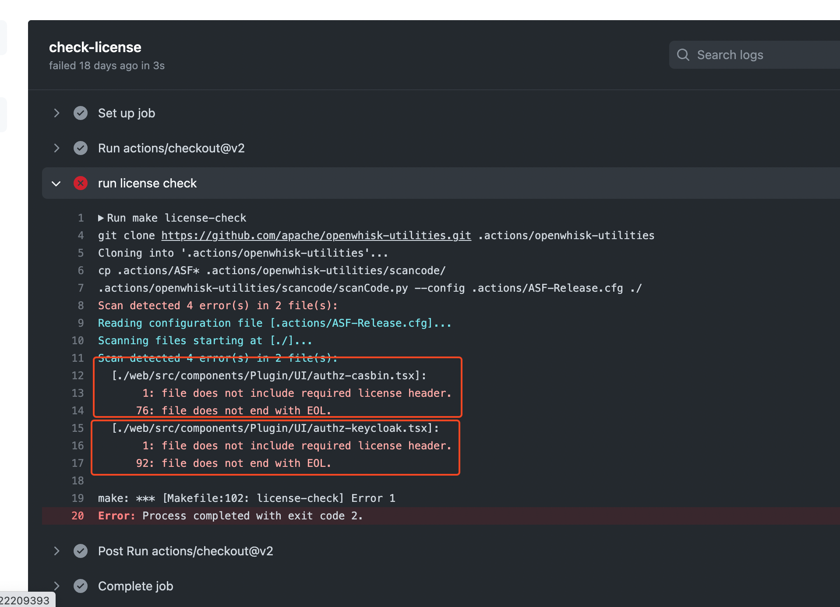Viewport: 840px width, 607px height.
Task: Click the license header error on line 13
Action: (296, 393)
